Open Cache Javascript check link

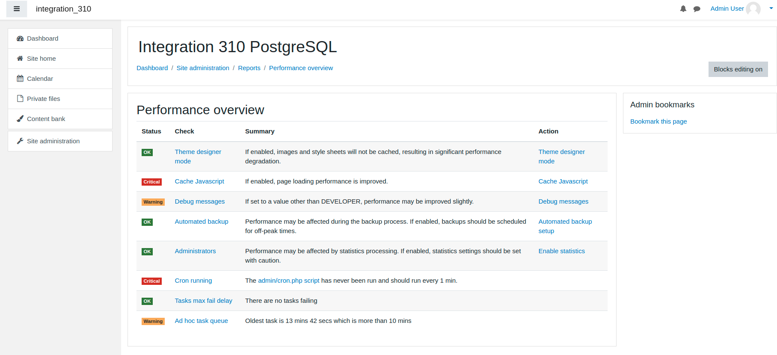[199, 181]
